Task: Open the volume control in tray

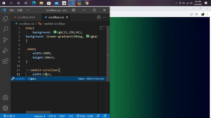Action: 191,3
